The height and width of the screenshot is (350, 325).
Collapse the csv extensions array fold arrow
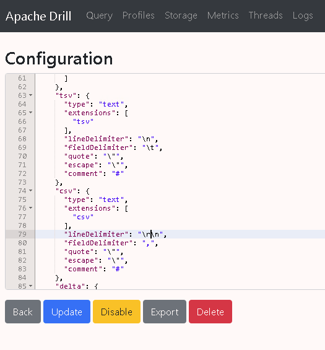coord(31,208)
